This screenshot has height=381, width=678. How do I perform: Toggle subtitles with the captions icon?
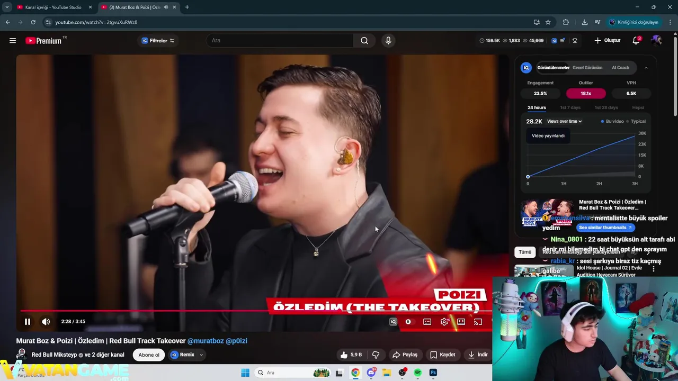pyautogui.click(x=427, y=322)
